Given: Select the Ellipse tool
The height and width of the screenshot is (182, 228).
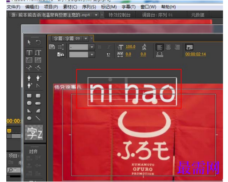Looking at the screenshot, I should [x=29, y=118].
